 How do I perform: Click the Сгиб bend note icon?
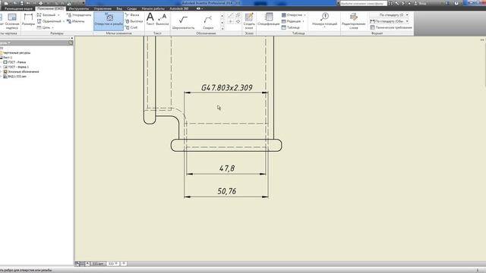pyautogui.click(x=127, y=27)
